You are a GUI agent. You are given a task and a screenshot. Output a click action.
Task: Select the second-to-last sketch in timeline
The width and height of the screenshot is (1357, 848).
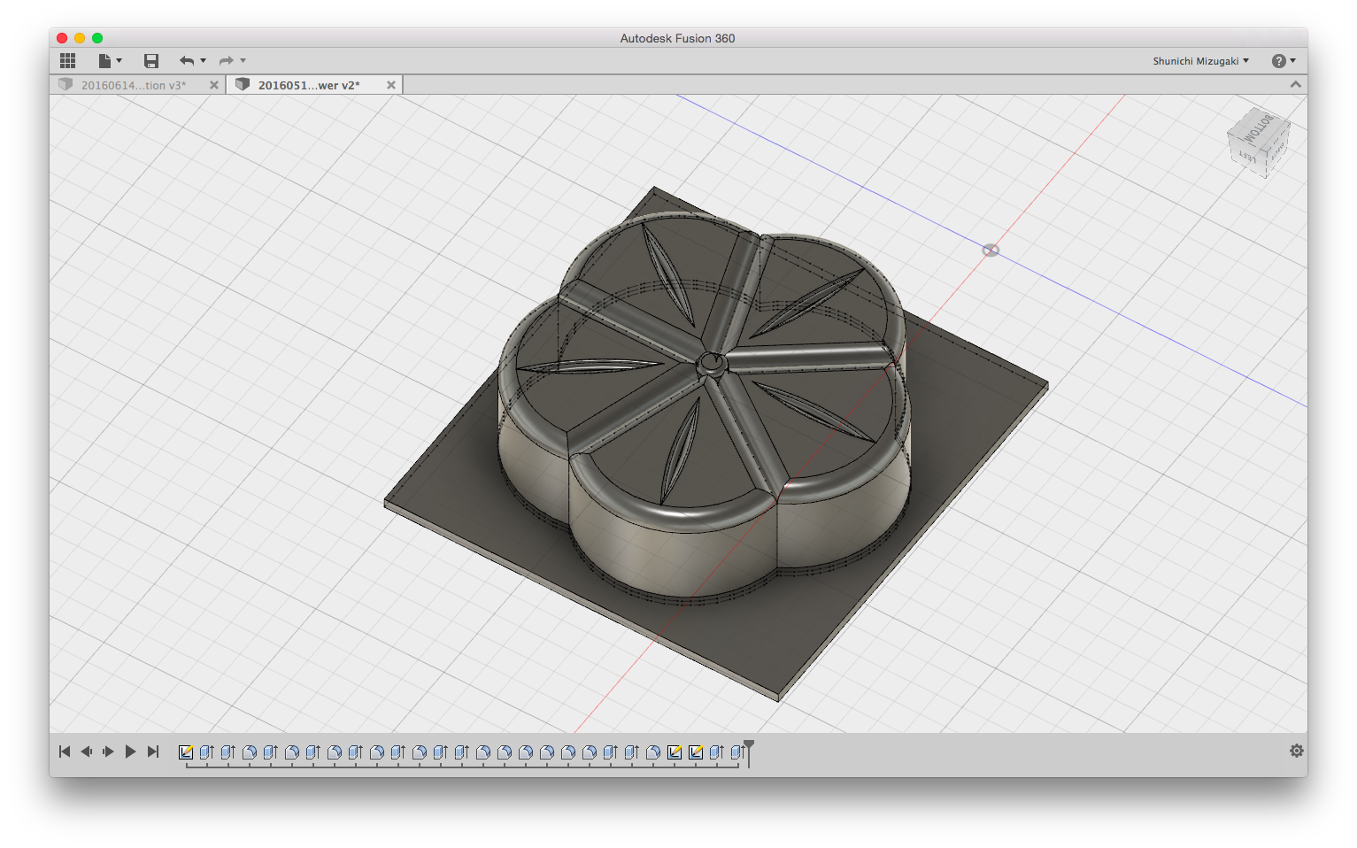click(675, 752)
